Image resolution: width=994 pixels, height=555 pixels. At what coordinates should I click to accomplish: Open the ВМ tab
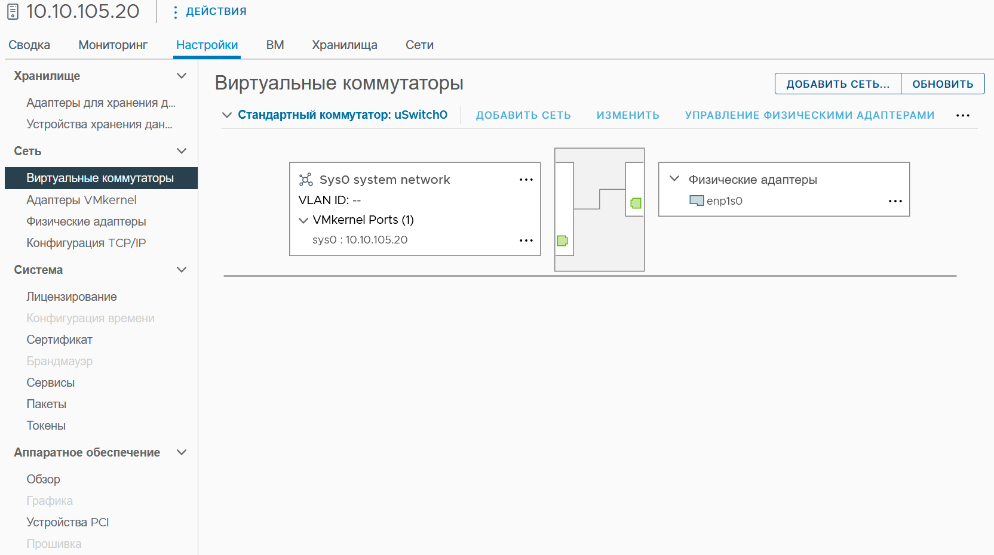(275, 45)
